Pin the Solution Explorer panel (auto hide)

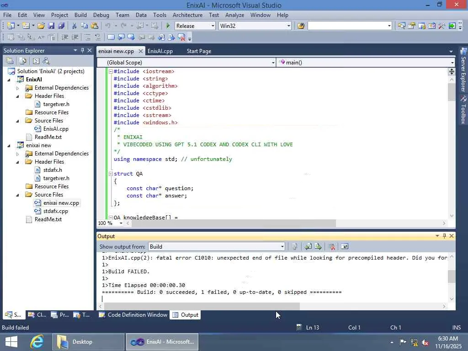[82, 50]
